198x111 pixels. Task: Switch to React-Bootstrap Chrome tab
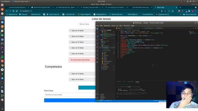67,7
